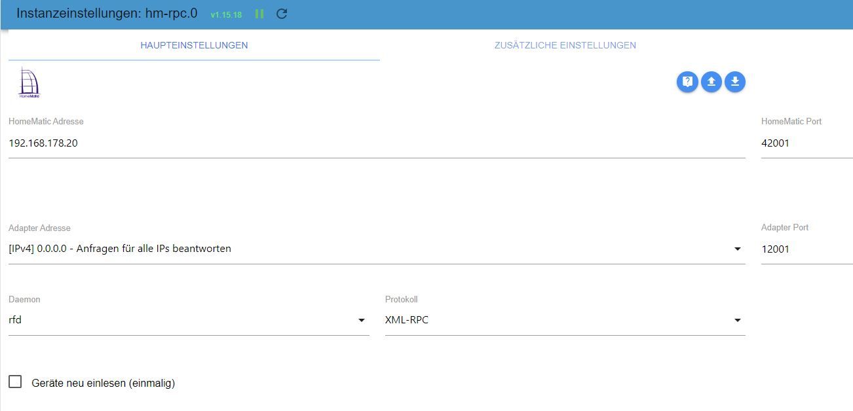Click the Adapter Port field 12001
Image resolution: width=853 pixels, height=411 pixels.
point(807,249)
